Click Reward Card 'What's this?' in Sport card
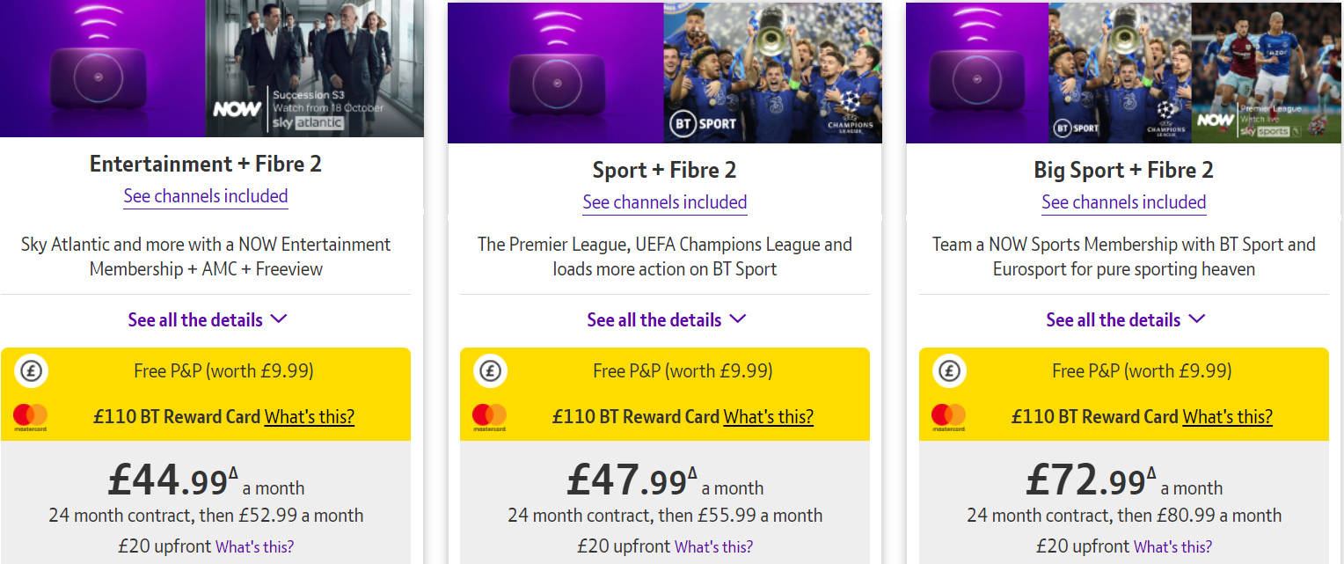This screenshot has height=564, width=1344. 769,416
